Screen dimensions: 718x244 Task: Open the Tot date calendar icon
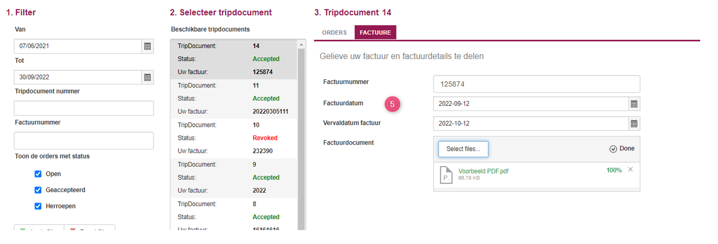pyautogui.click(x=148, y=77)
